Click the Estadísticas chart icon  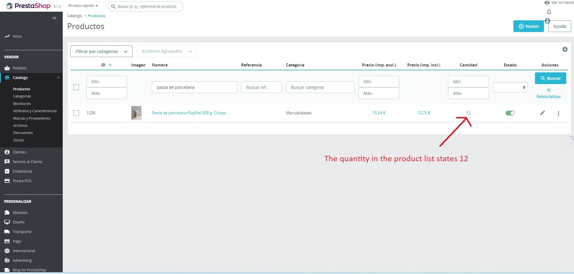tap(7, 171)
